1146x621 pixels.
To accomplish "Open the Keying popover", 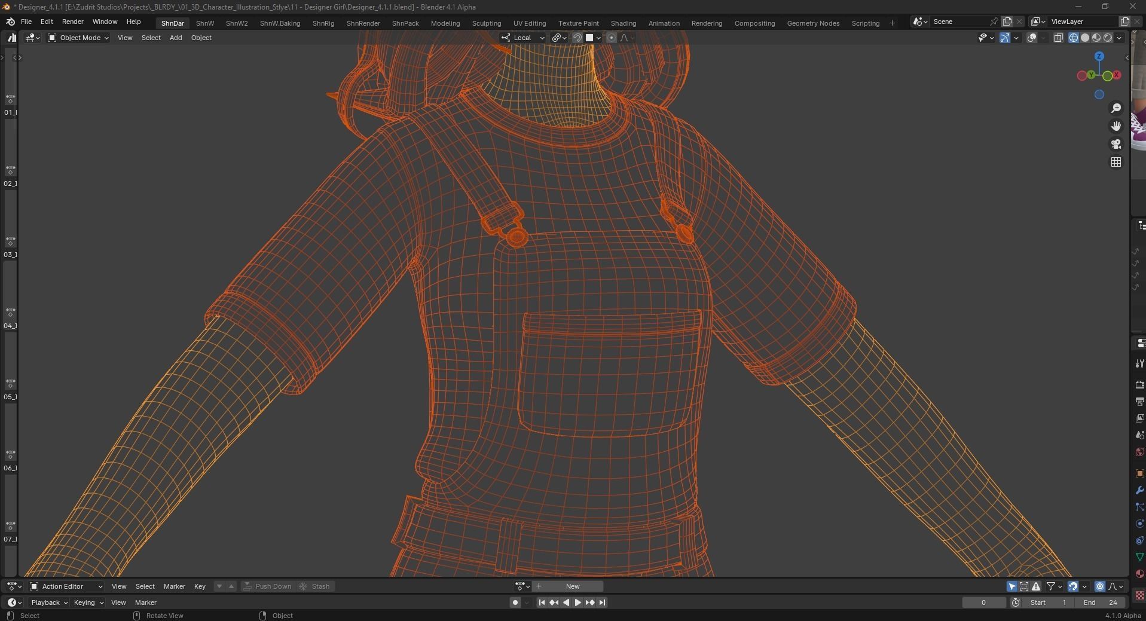I will click(x=88, y=602).
